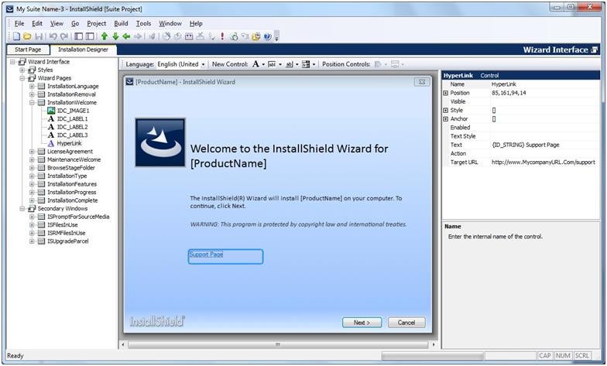Viewport: 607px width, 366px height.
Task: Expand the InstallationLanguage node
Action: tap(32, 87)
